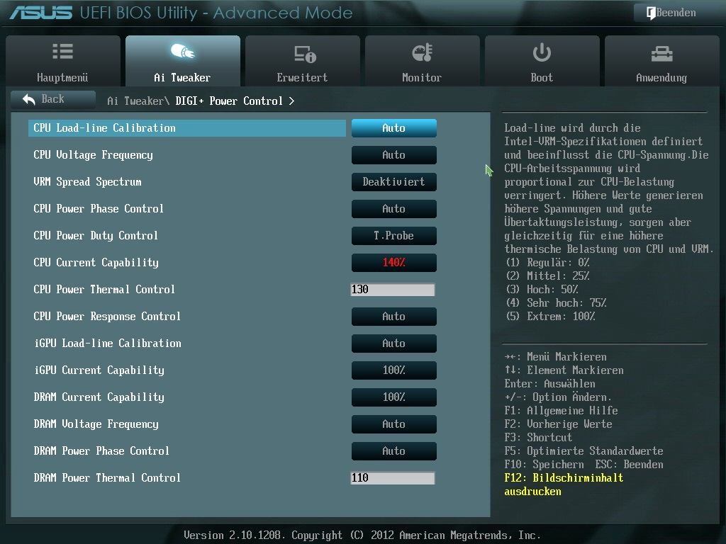
Task: Click the Beenden exit door icon
Action: (651, 13)
